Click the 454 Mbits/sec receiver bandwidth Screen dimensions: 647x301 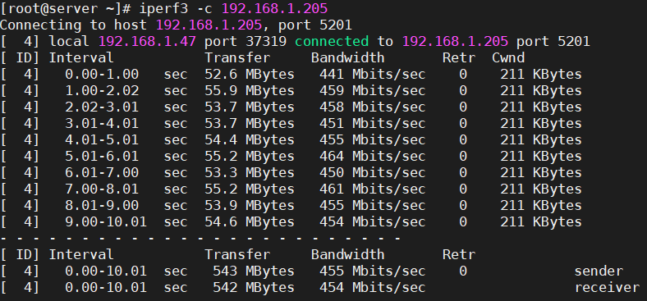(372, 287)
